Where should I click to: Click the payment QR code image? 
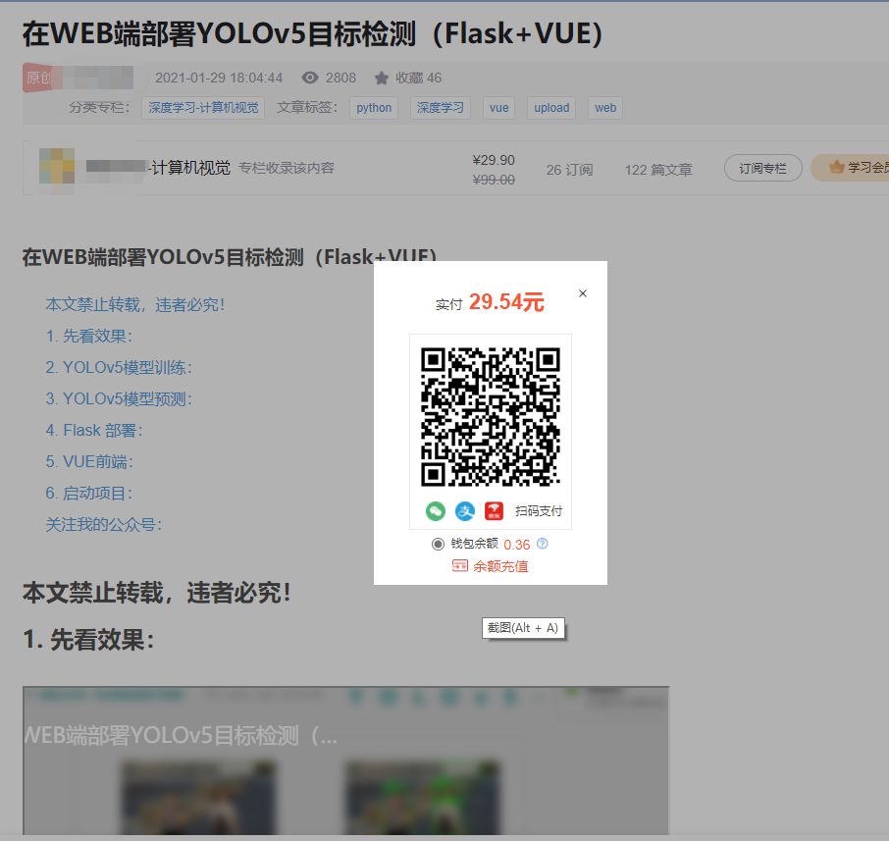(491, 417)
